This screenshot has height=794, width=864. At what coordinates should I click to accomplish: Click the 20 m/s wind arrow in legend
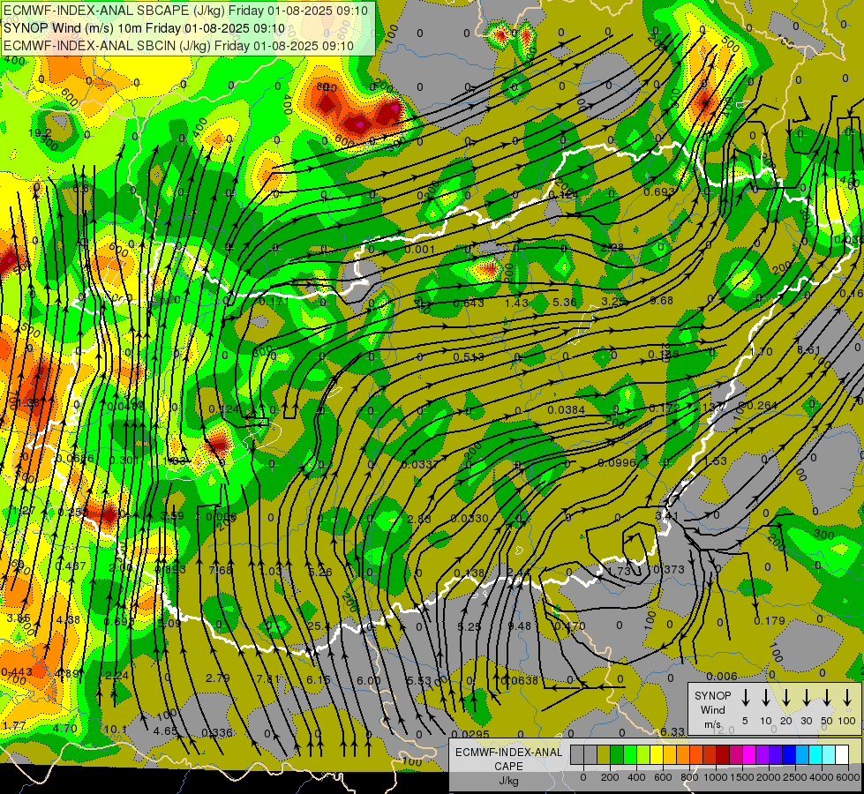[786, 698]
